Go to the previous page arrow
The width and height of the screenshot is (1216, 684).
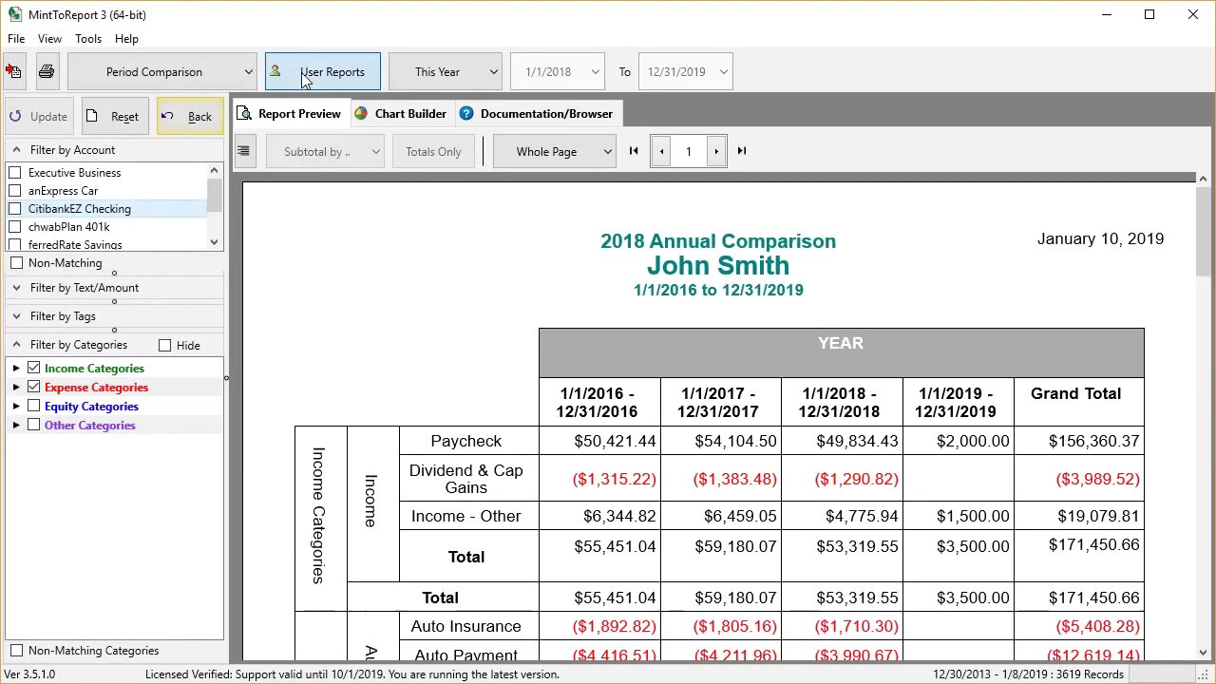coord(661,152)
